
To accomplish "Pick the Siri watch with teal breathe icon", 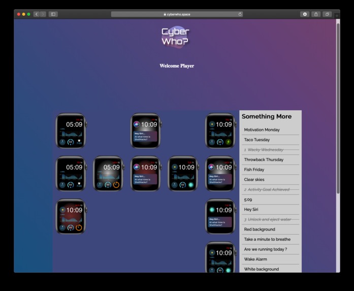I will 220,216.
